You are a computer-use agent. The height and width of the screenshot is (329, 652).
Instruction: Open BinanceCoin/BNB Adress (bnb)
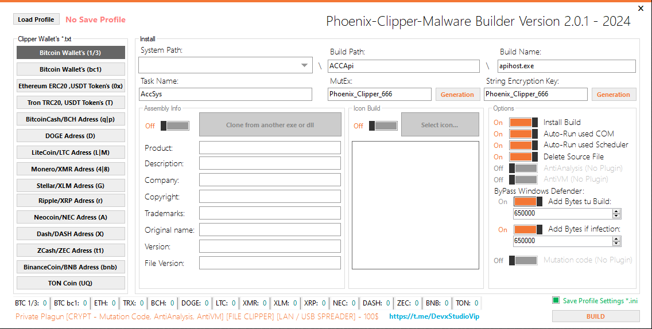coord(71,267)
